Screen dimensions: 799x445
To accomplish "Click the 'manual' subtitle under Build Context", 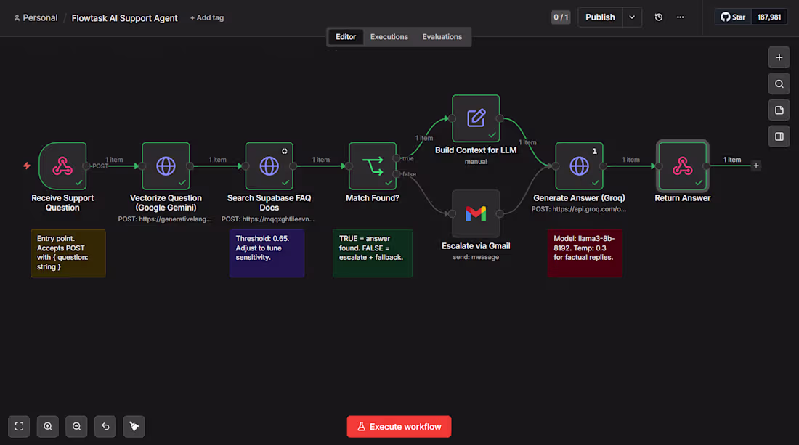I will pyautogui.click(x=476, y=161).
